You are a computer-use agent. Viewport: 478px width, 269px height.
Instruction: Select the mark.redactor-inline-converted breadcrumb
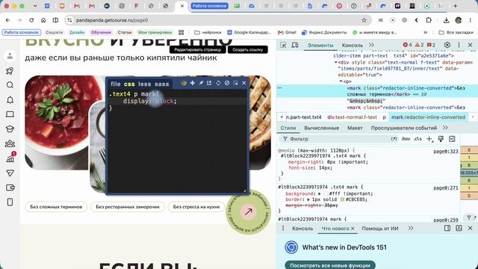click(x=428, y=117)
